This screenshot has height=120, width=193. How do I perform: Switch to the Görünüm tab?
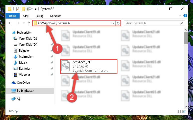[x=56, y=16]
